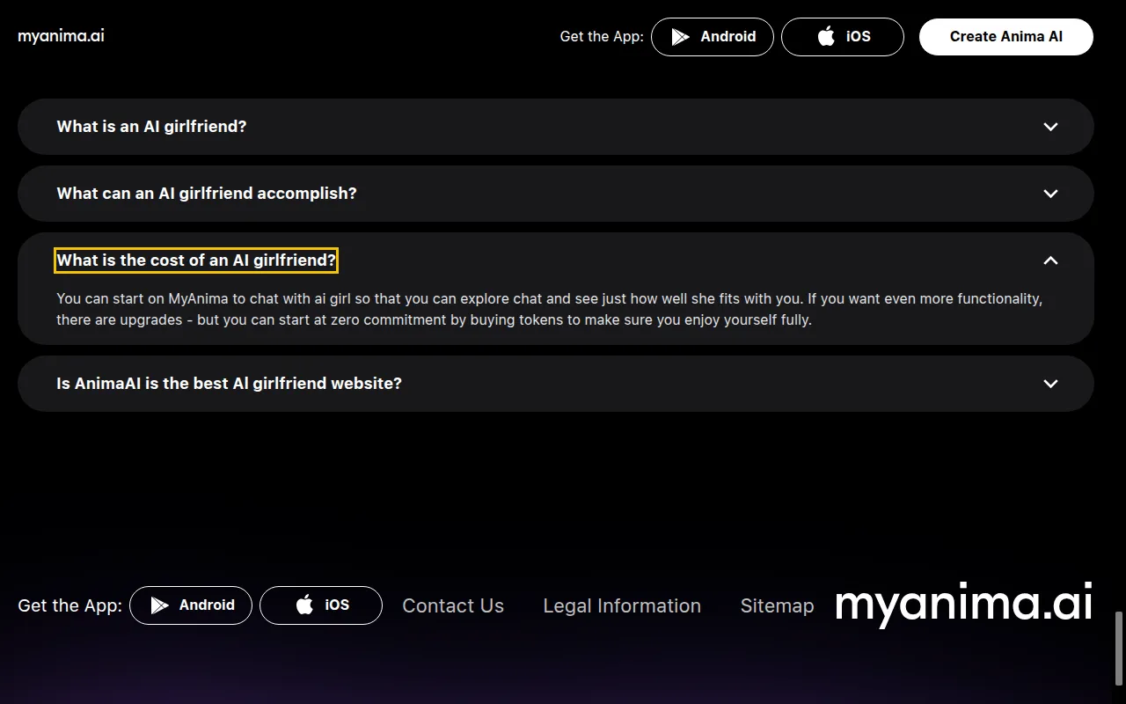Click the Google Play icon in footer

(x=159, y=605)
